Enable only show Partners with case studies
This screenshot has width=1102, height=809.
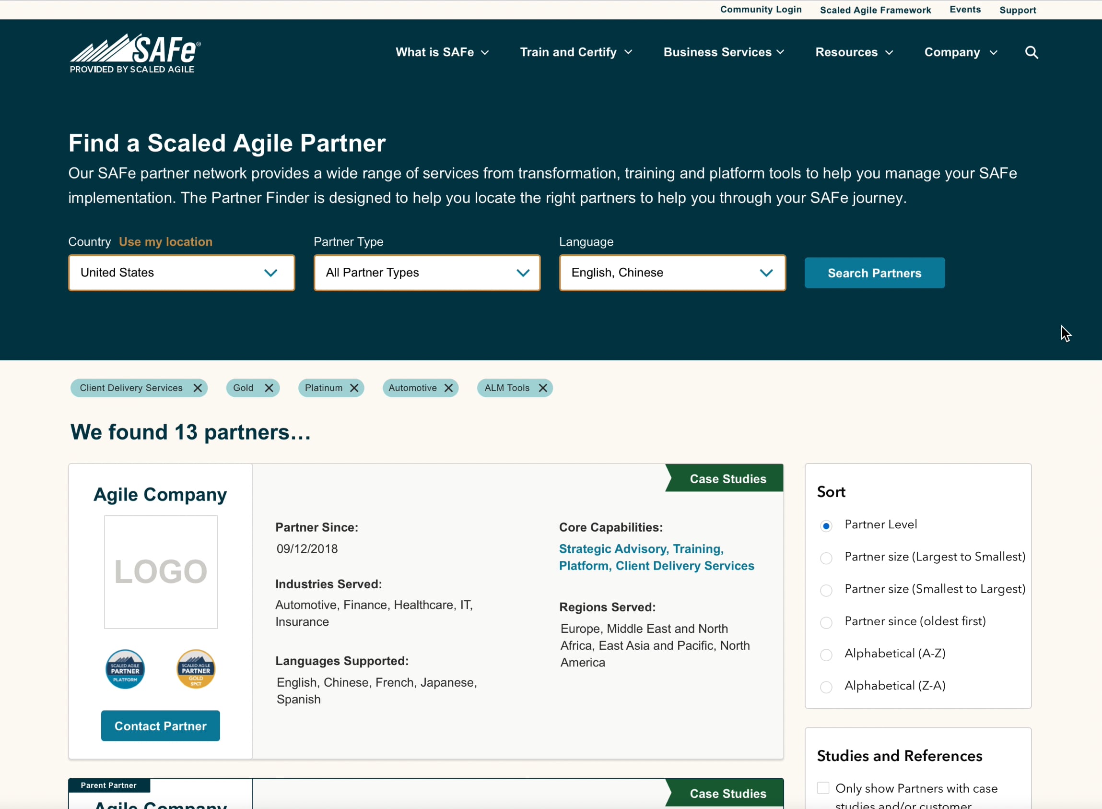tap(822, 787)
